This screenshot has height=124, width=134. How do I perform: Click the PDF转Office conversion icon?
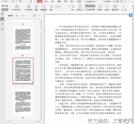(x=17, y=6)
